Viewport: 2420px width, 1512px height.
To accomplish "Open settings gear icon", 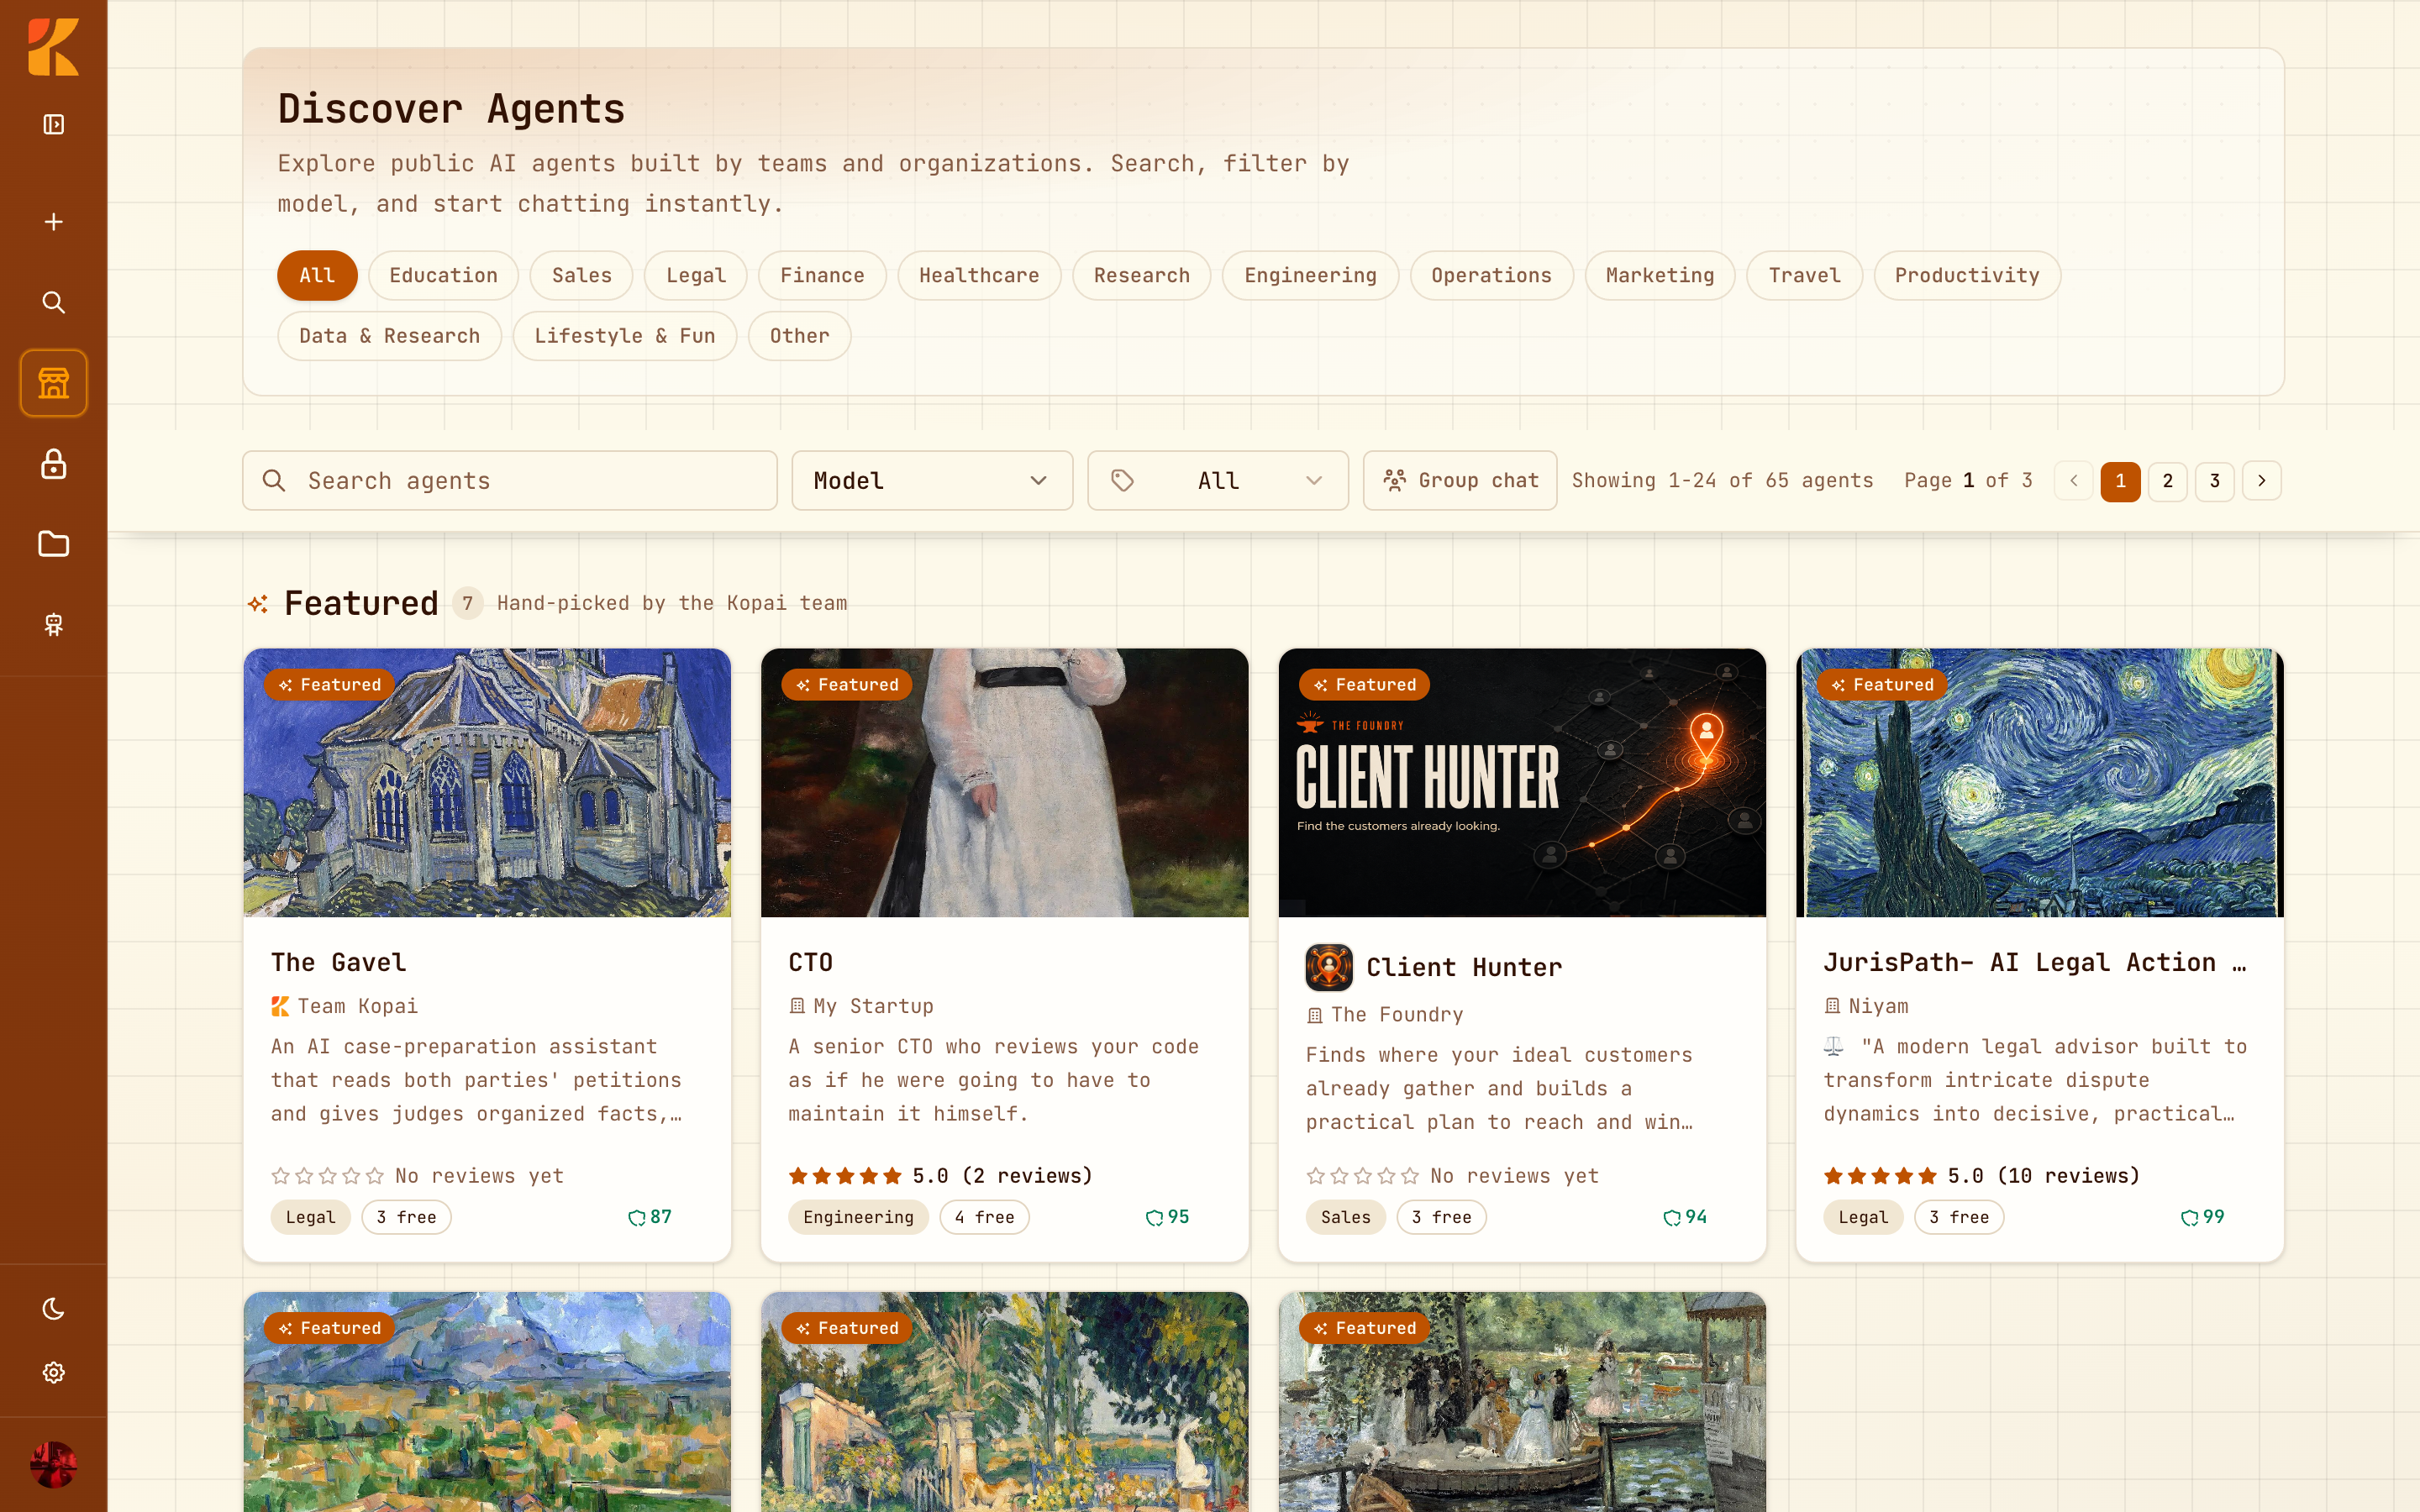I will (x=54, y=1372).
